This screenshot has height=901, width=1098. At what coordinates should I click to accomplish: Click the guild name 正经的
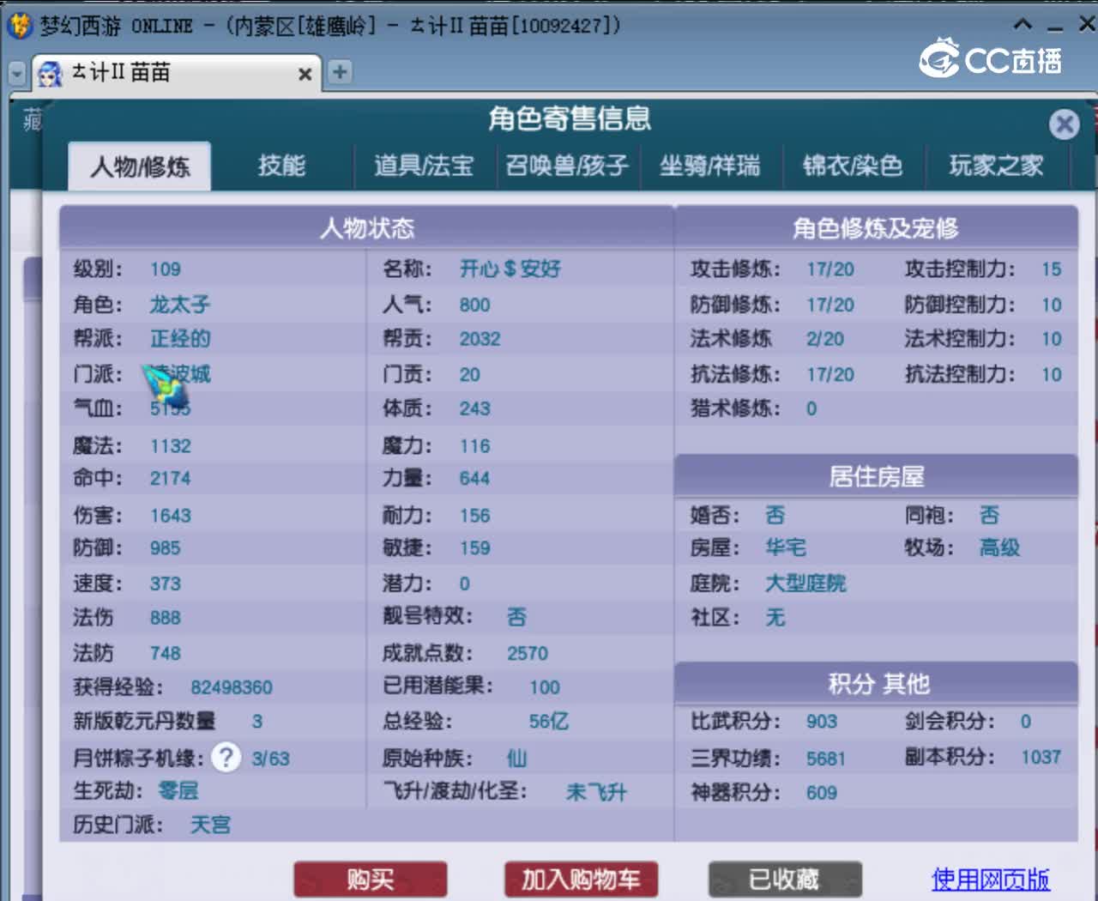180,339
